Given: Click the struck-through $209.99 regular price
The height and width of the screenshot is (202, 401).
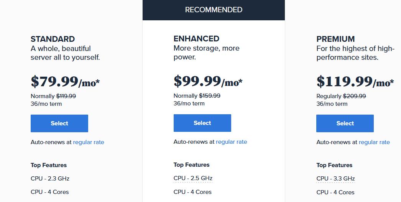Looking at the screenshot, I should (x=354, y=96).
